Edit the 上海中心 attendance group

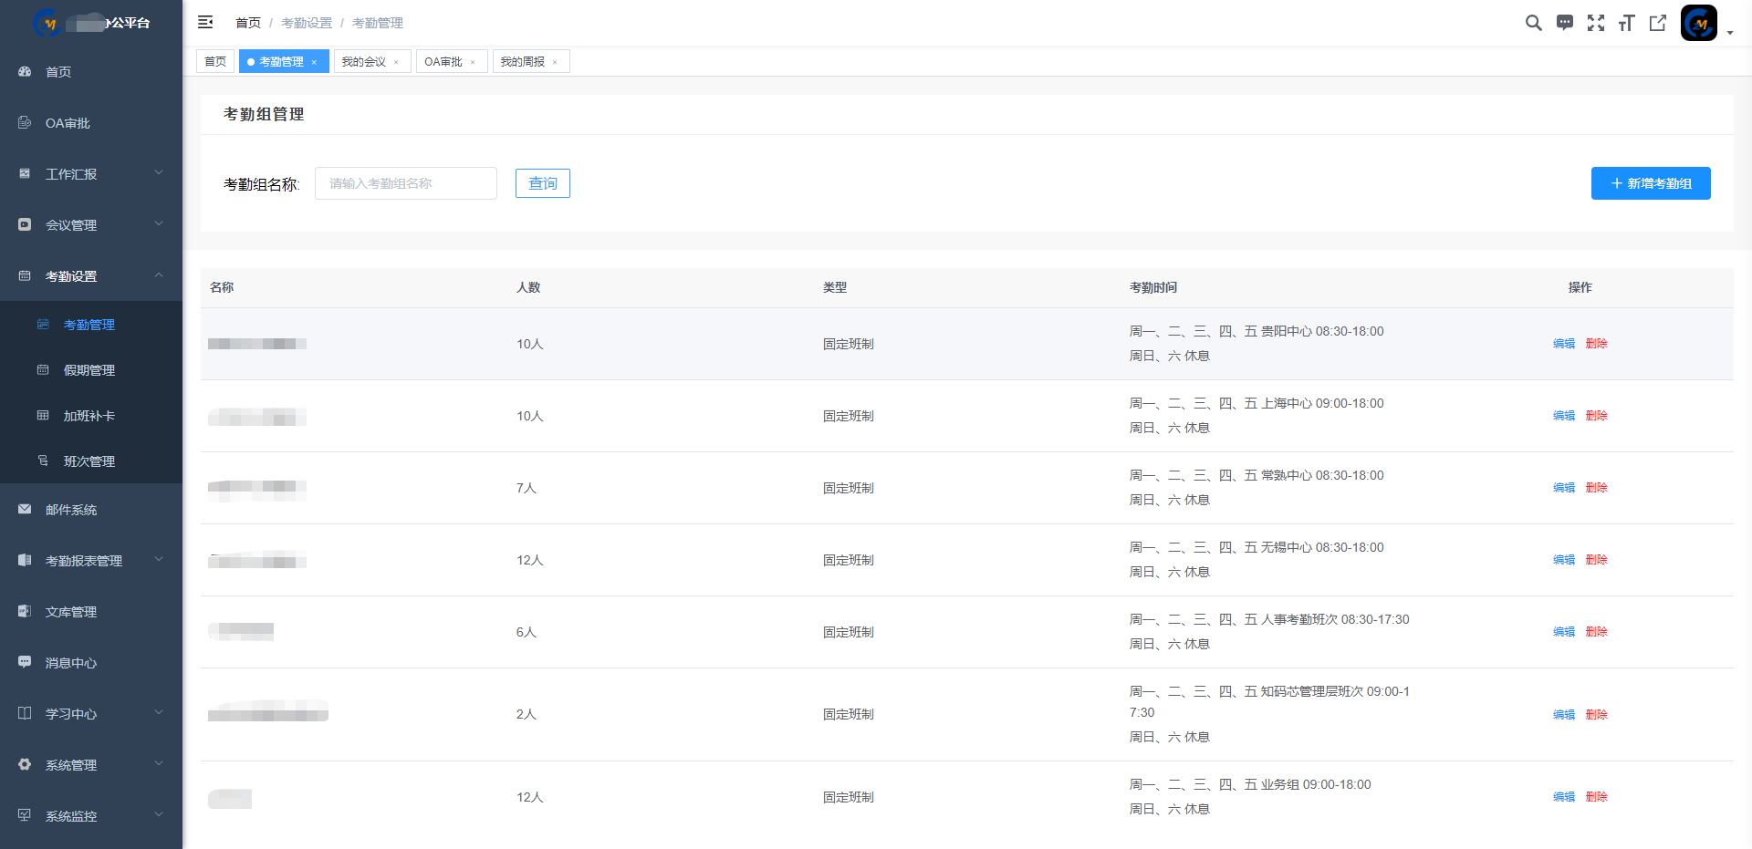click(x=1564, y=416)
